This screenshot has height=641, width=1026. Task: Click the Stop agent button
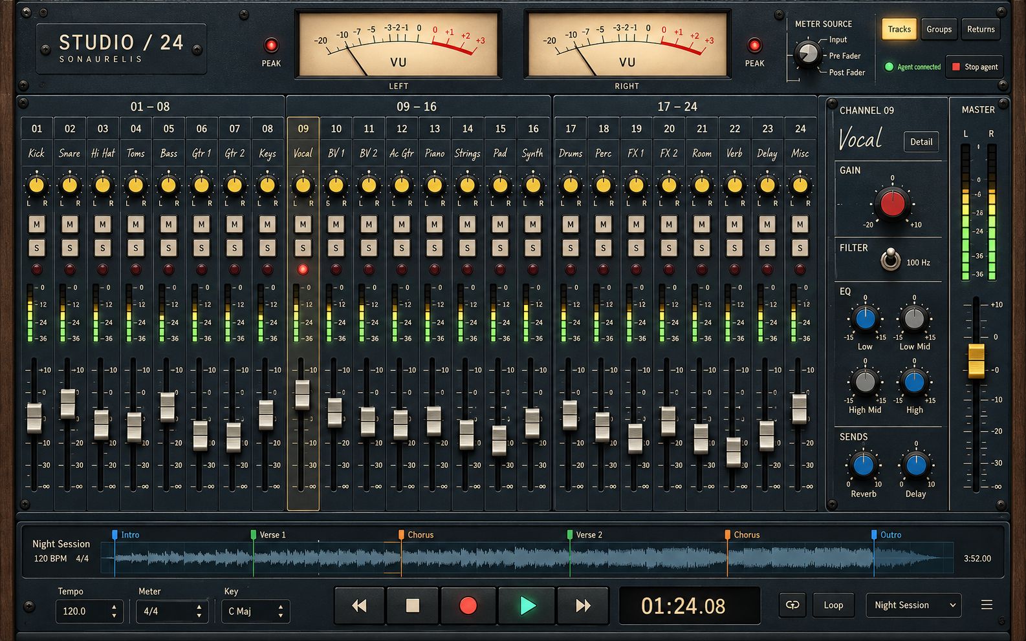coord(975,67)
